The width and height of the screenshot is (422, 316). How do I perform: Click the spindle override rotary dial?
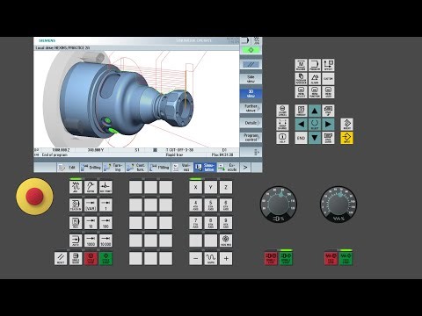click(279, 205)
